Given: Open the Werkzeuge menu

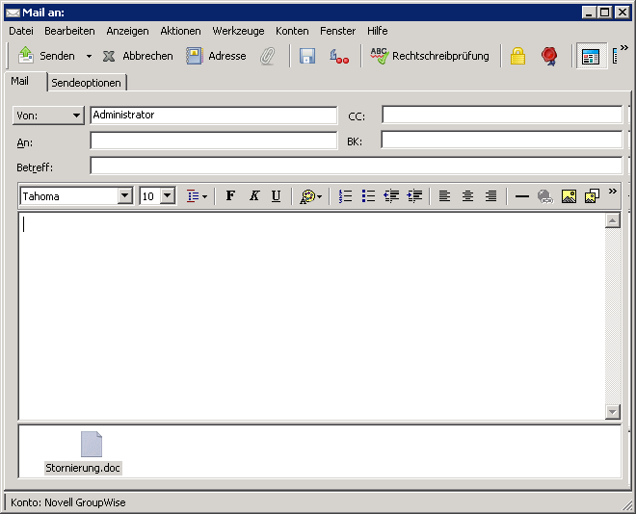Looking at the screenshot, I should tap(238, 31).
